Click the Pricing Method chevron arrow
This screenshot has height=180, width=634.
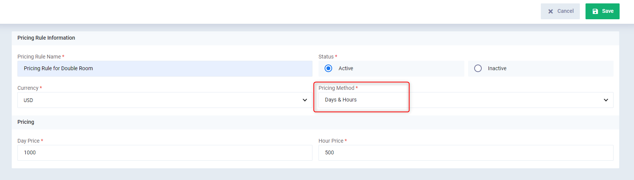pos(606,100)
